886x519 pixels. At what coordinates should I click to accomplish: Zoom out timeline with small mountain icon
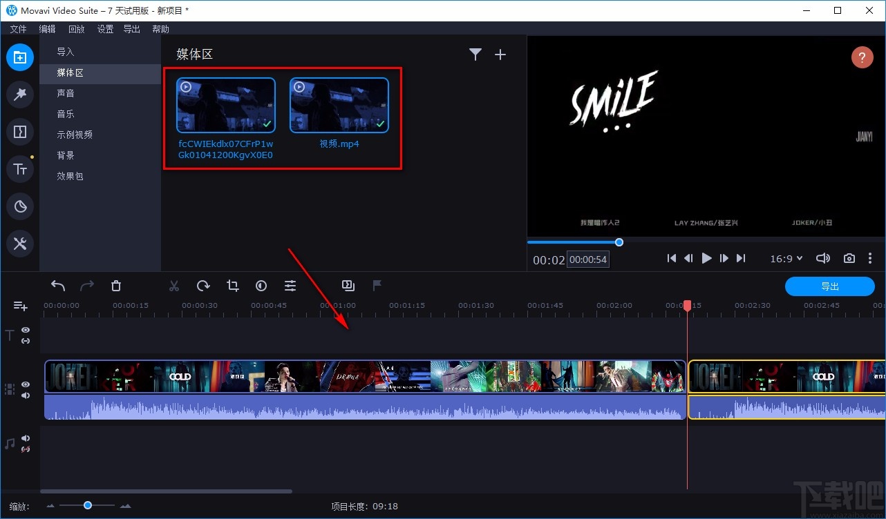(x=50, y=507)
